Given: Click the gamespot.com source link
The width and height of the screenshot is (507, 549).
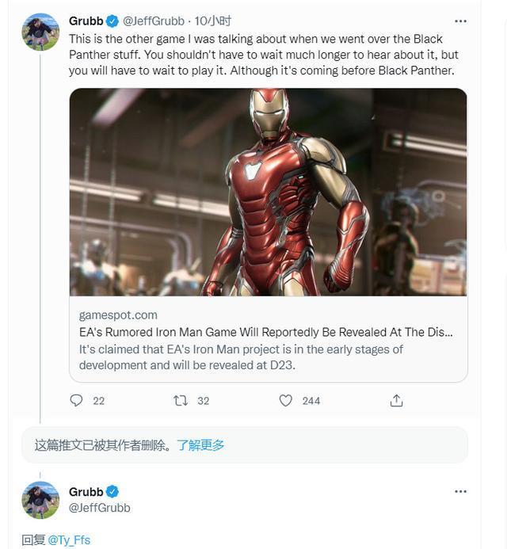Looking at the screenshot, I should point(118,315).
